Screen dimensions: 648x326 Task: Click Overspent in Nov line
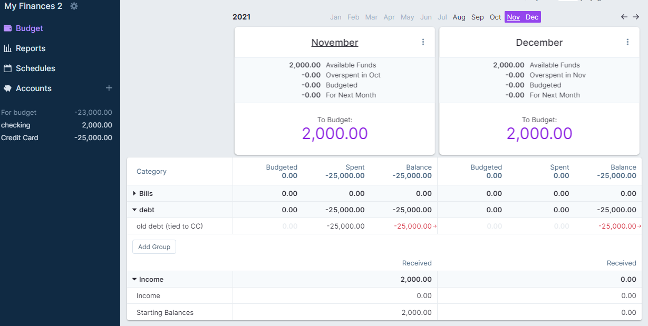coord(546,75)
